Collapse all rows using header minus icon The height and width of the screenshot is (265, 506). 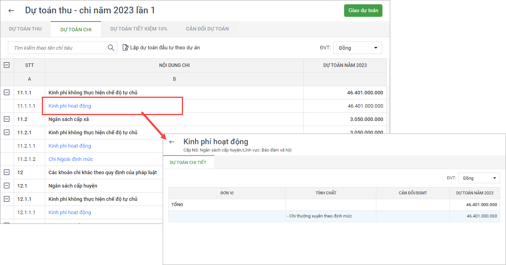(7, 65)
